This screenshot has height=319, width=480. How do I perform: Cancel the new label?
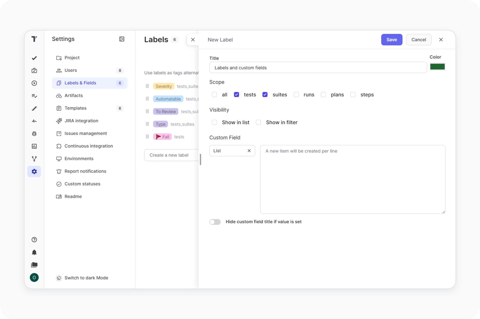419,40
